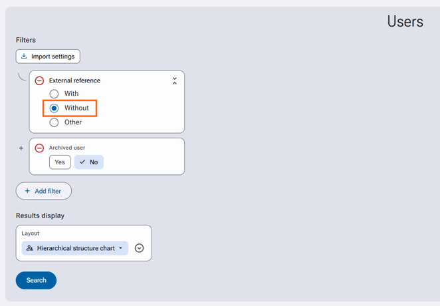Click the checkmark icon on No chip

click(x=82, y=162)
